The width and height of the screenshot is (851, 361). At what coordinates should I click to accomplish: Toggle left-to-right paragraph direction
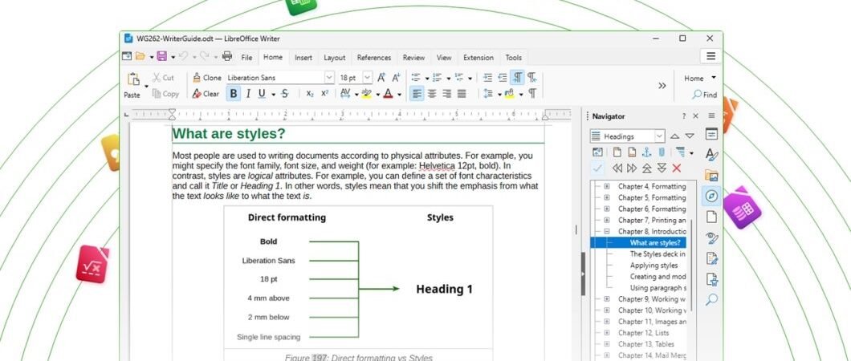tap(517, 78)
